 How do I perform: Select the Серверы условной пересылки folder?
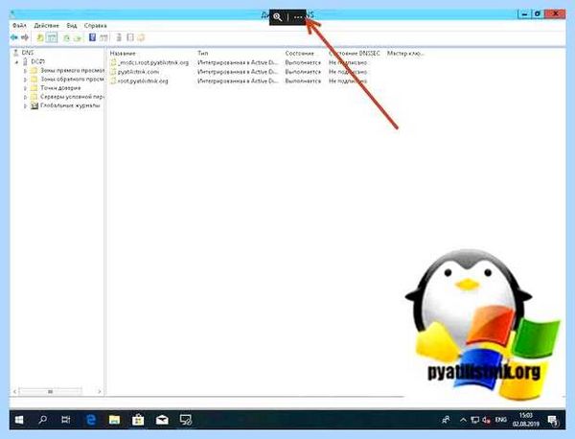click(x=68, y=97)
